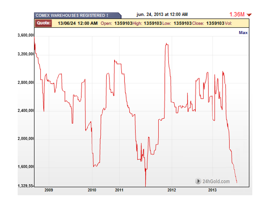This screenshot has height=204, width=266.
Task: Click the Quote badge icon
Action: pyautogui.click(x=43, y=23)
